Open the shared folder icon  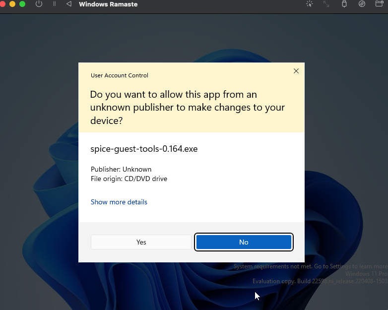pos(379,4)
